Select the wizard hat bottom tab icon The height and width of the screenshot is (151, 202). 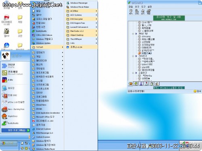click(141, 84)
